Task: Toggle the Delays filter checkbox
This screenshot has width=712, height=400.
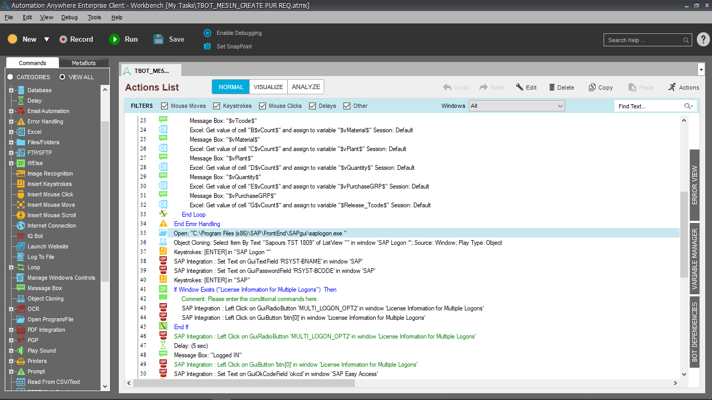Action: coord(313,106)
